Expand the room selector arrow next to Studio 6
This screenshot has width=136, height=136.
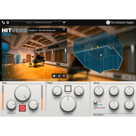tap(64, 29)
